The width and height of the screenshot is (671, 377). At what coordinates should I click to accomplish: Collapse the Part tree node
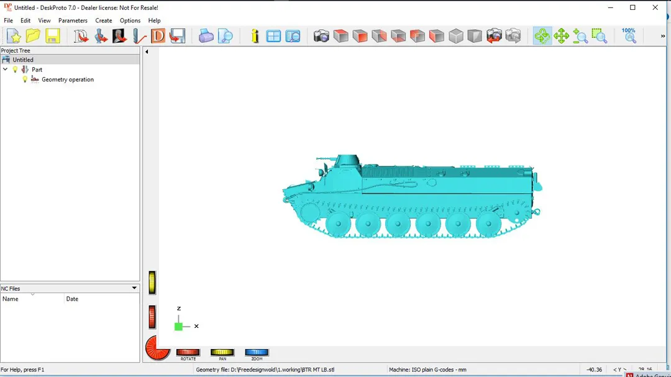click(x=5, y=70)
